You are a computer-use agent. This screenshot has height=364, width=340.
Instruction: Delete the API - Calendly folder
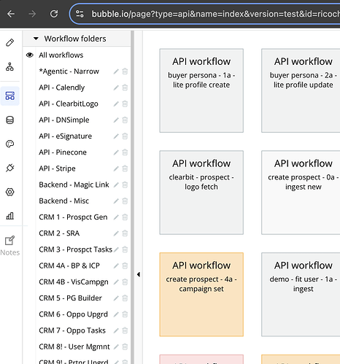tap(125, 88)
